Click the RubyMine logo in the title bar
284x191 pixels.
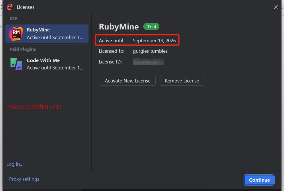pyautogui.click(x=9, y=7)
